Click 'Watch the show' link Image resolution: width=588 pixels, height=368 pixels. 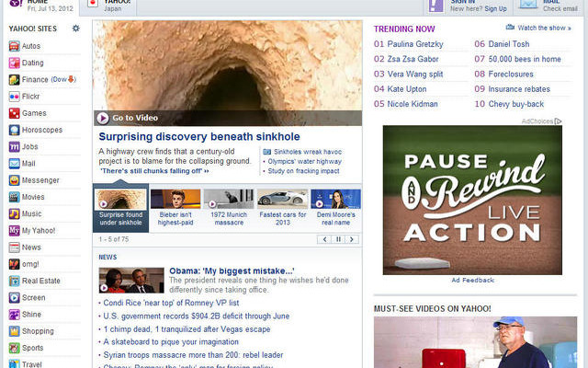tap(544, 28)
